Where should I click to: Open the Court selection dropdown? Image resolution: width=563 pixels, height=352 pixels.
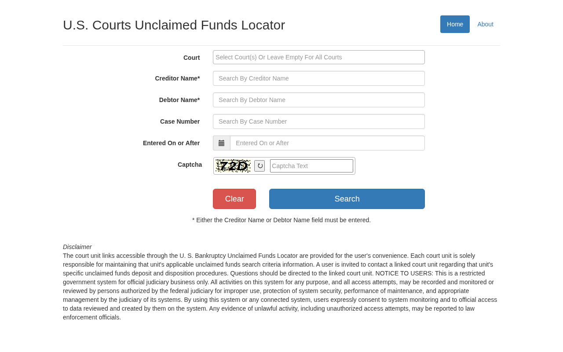point(318,57)
